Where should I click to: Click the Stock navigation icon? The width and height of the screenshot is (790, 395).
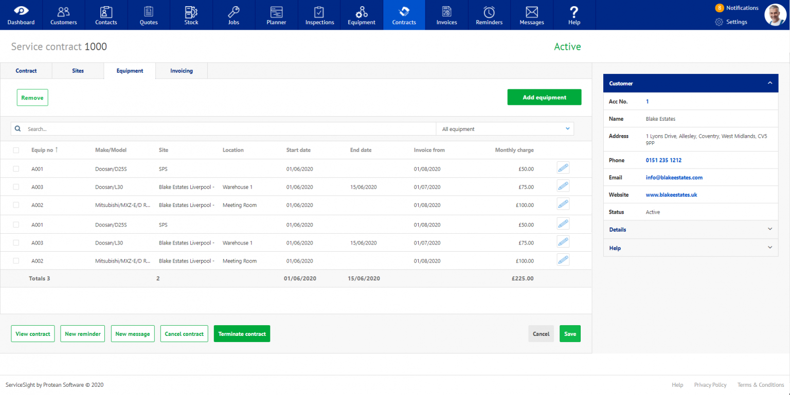(x=191, y=14)
